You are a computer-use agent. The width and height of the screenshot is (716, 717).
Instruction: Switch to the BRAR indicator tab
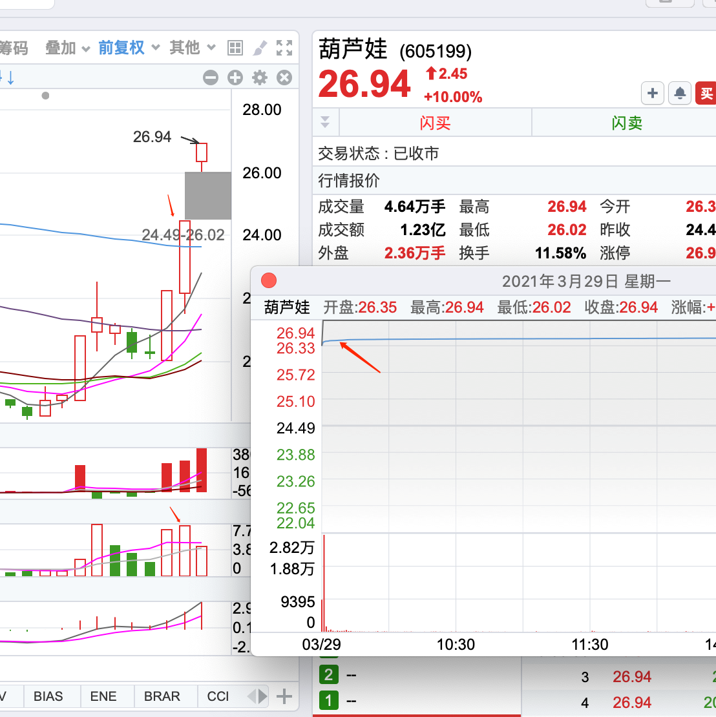point(162,696)
